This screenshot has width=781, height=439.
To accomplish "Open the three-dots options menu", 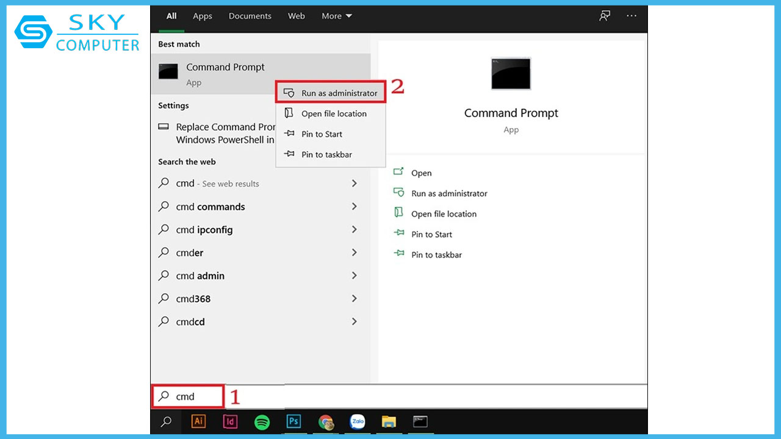I will coord(632,16).
